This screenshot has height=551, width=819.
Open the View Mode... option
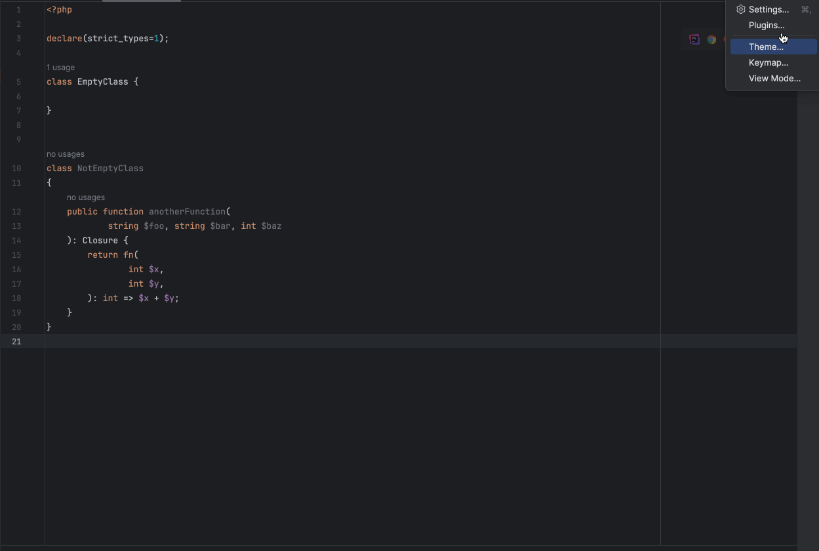click(774, 79)
